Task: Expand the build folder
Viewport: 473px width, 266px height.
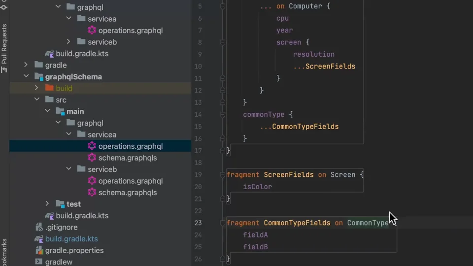Action: click(x=36, y=88)
